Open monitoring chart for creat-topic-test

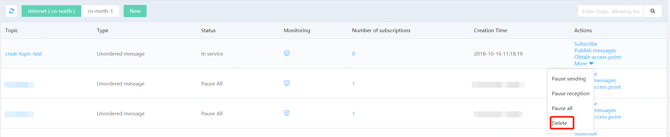(x=287, y=53)
